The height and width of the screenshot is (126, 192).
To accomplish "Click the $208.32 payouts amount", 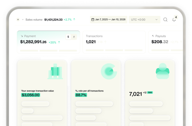I will tap(160, 42).
